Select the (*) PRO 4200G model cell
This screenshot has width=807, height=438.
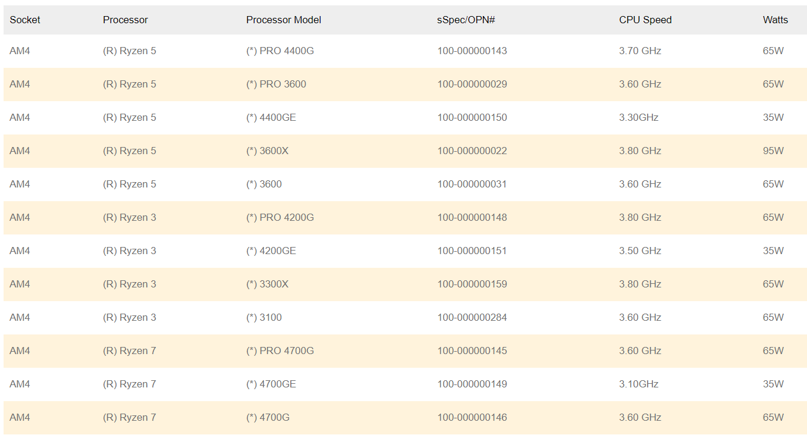280,218
